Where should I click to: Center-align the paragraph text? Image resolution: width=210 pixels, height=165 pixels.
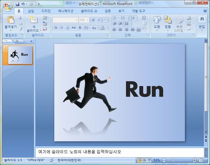[120, 30]
